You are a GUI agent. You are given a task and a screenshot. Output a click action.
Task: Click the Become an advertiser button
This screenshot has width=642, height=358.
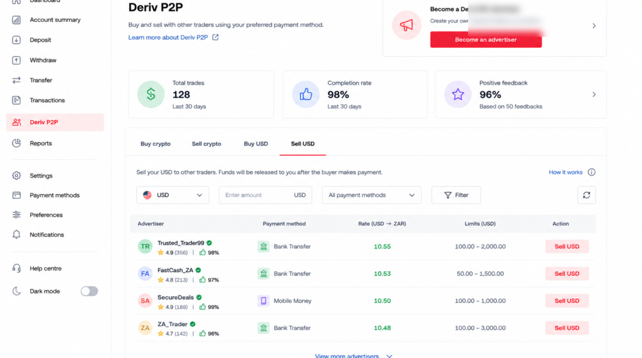[486, 39]
